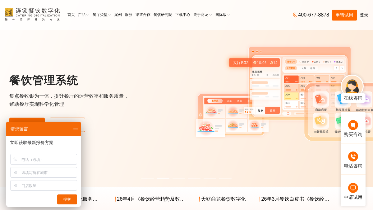Minimize the 请您留言 message panel
Screen dimensions: 373x210
pos(76,129)
